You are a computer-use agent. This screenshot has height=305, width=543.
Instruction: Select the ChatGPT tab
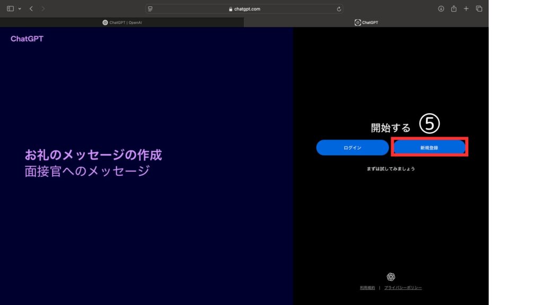366,22
